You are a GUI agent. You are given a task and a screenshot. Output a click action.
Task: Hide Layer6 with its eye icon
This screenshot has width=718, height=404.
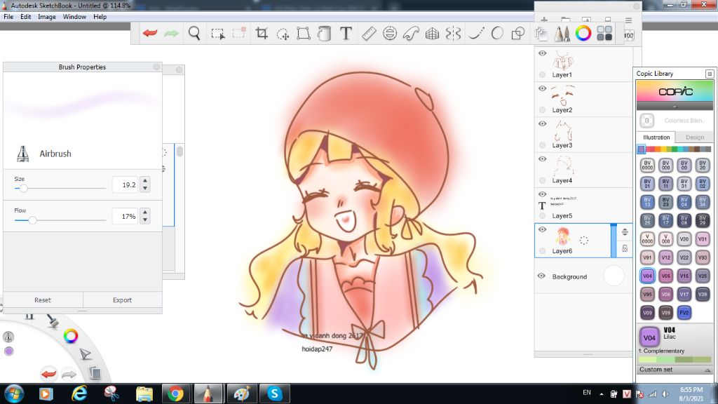(x=542, y=229)
